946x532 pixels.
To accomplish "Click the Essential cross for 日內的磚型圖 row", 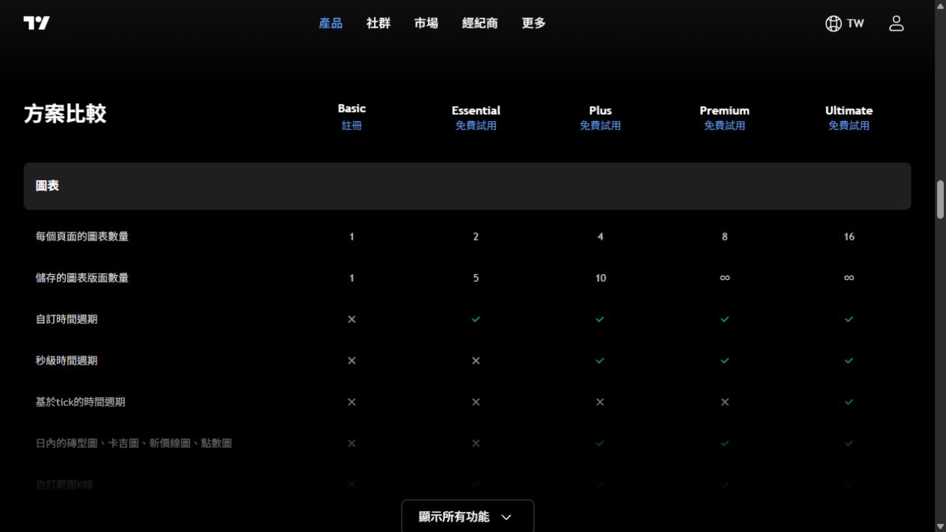I will click(476, 443).
